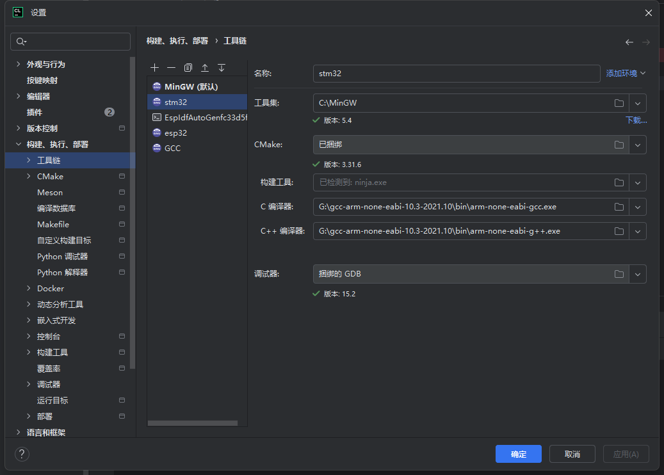Browse folder for build tool ninja.exe
Screen dimensions: 664x475
619,182
